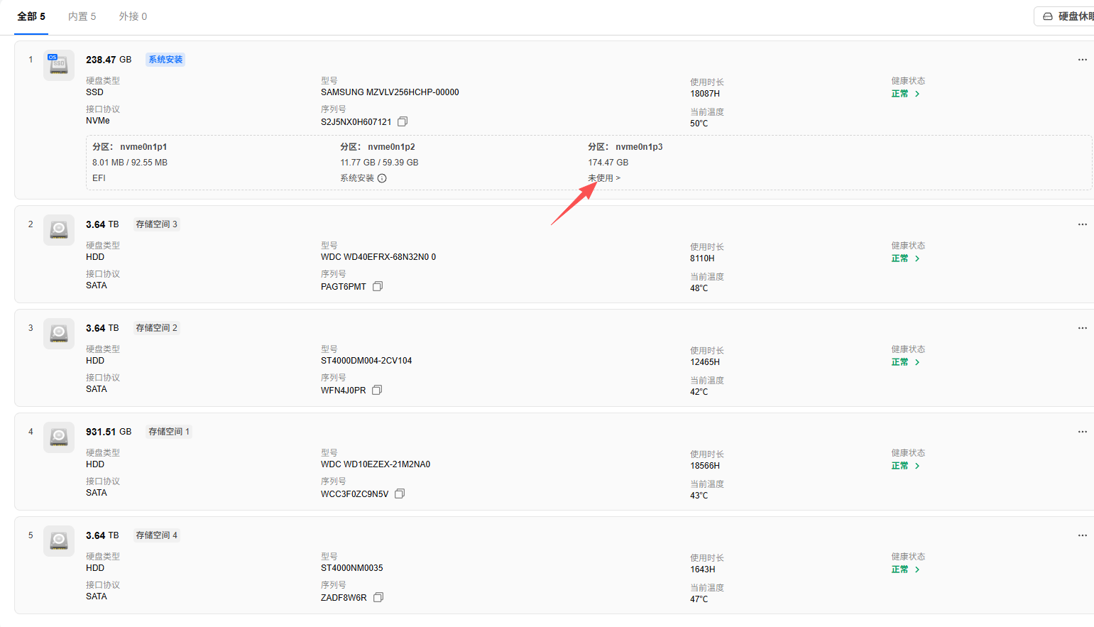Open more options for disk 2
The image size is (1094, 627).
pyautogui.click(x=1082, y=224)
